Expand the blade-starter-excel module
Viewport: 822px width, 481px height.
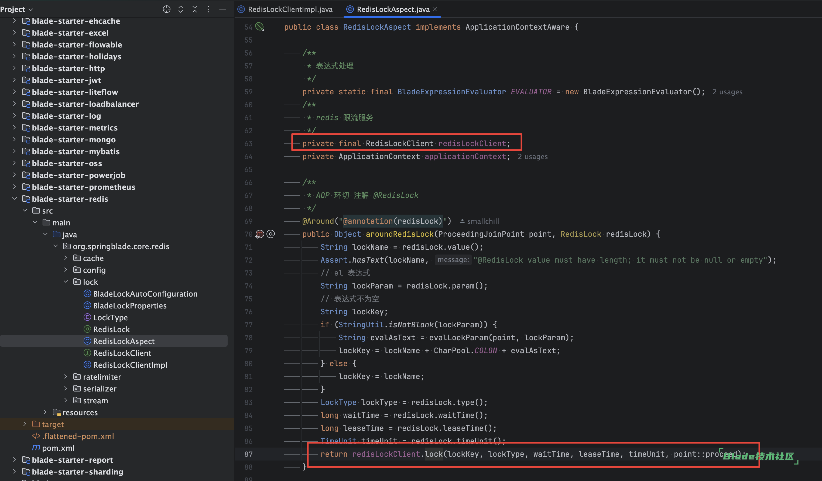14,33
